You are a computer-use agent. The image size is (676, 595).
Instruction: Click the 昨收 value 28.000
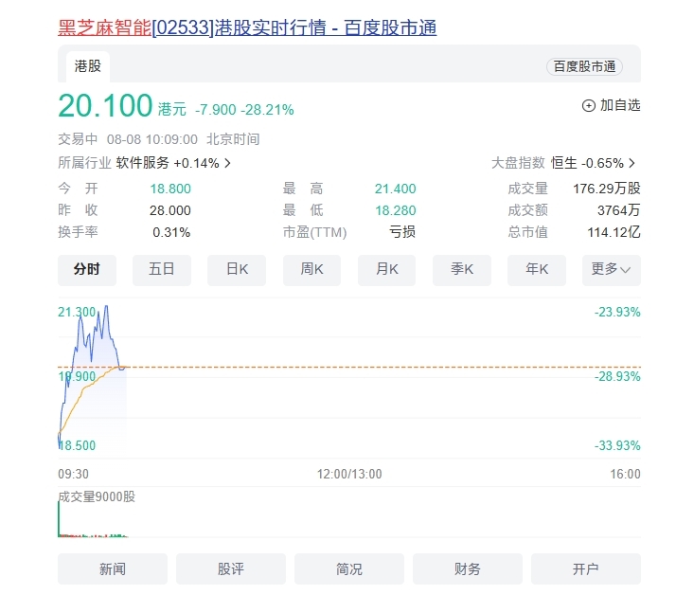(x=170, y=210)
